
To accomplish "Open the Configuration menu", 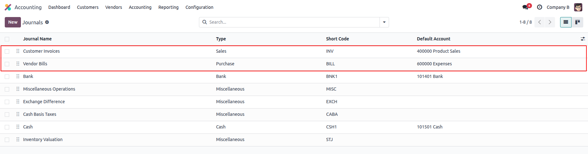I will [x=199, y=7].
